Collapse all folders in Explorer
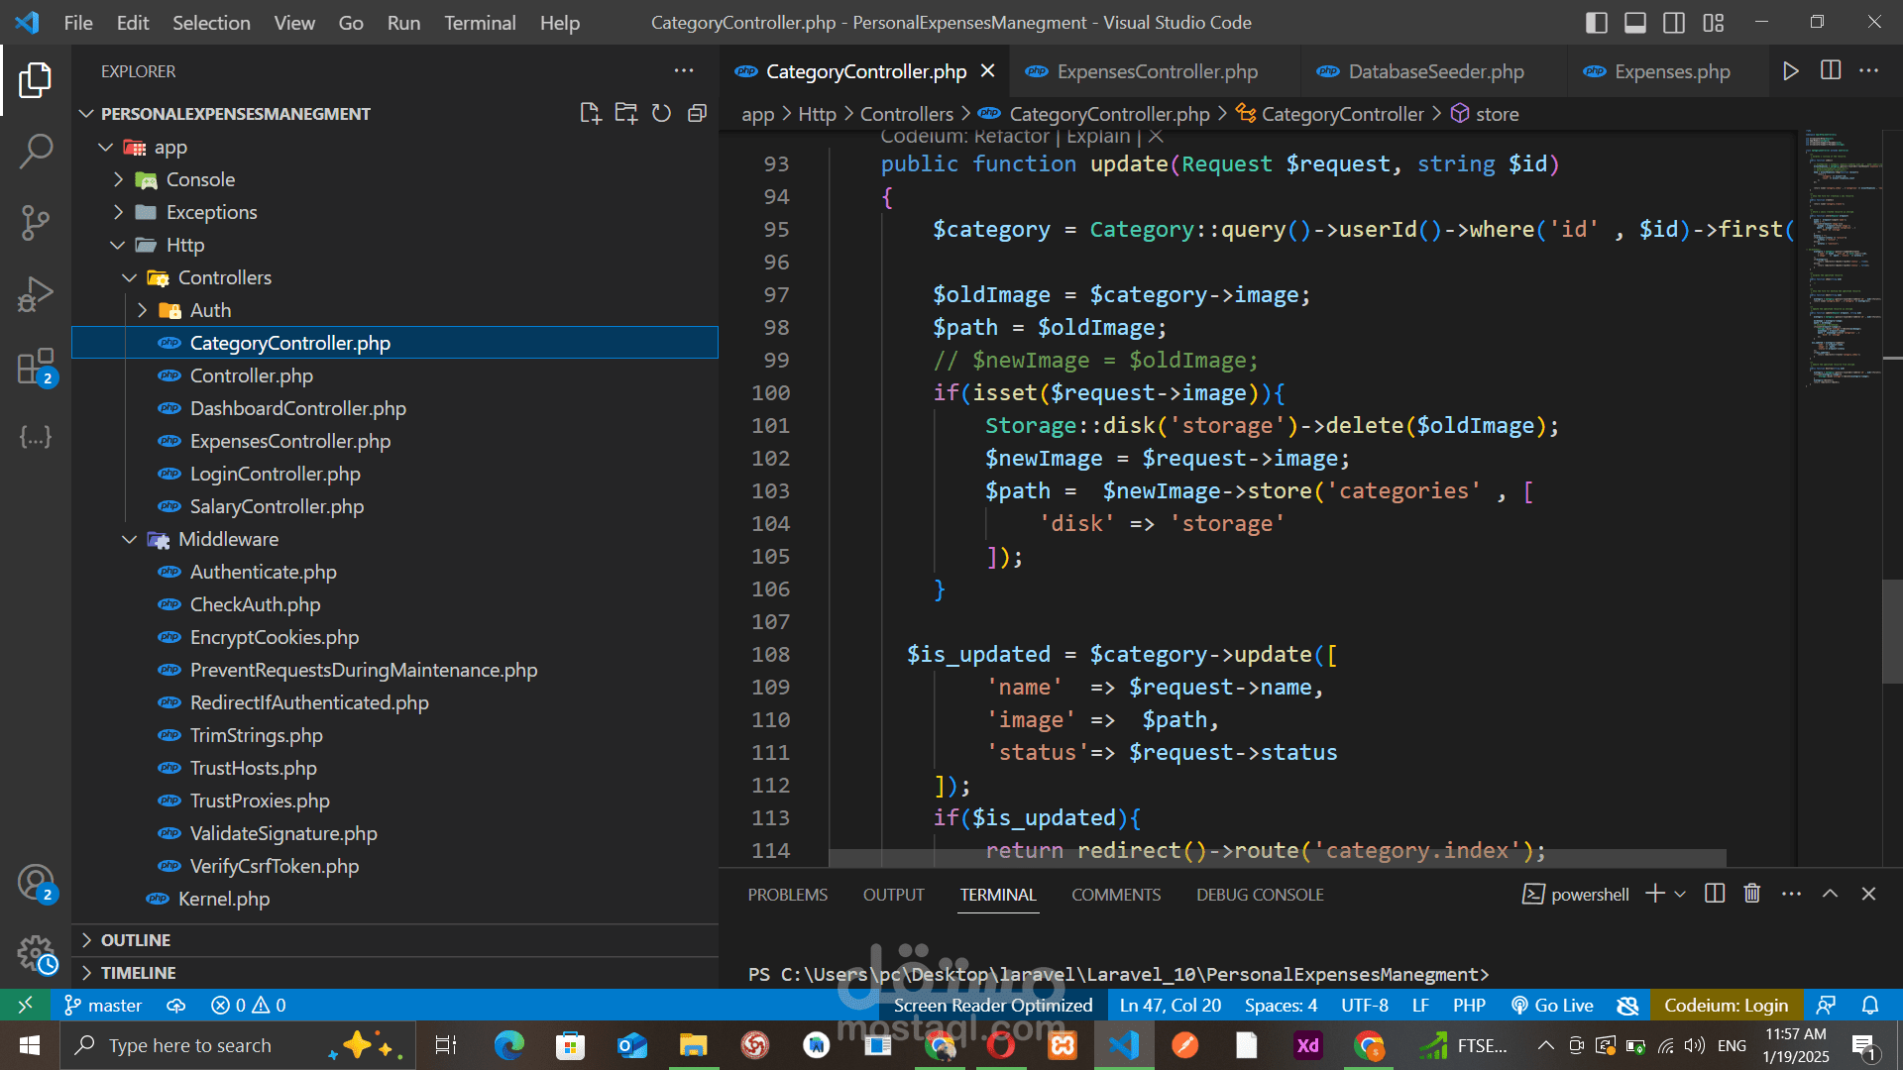The width and height of the screenshot is (1903, 1070). (x=697, y=114)
